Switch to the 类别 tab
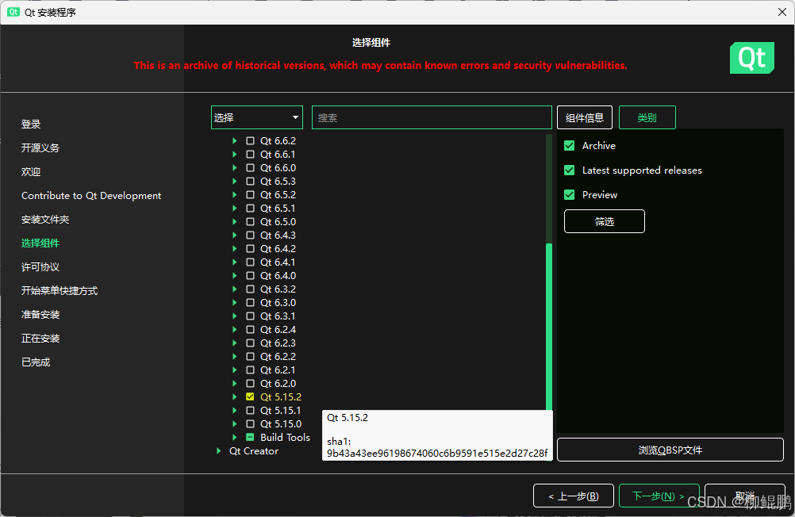The width and height of the screenshot is (795, 517). [x=647, y=117]
